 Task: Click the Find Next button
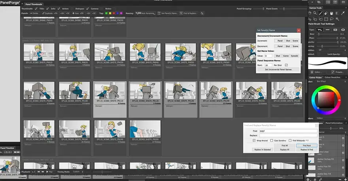[306, 145]
